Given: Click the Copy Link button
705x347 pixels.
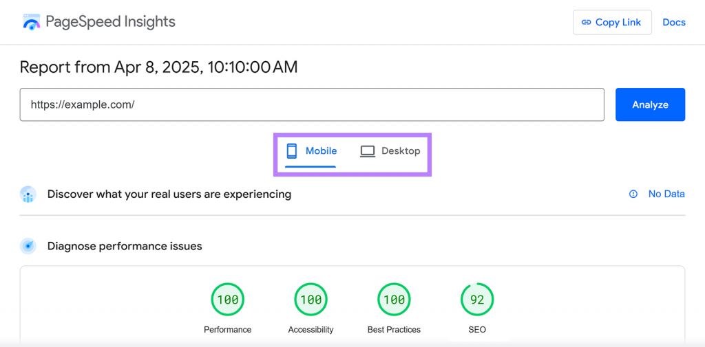Looking at the screenshot, I should tap(612, 23).
